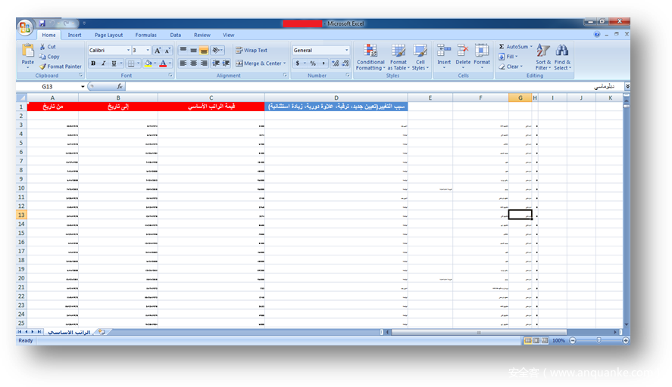
Task: Click the Paste icon in Clipboard group
Action: click(x=27, y=53)
